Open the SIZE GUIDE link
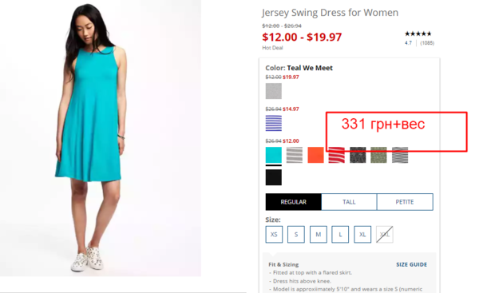Image resolution: width=479 pixels, height=293 pixels. (411, 264)
